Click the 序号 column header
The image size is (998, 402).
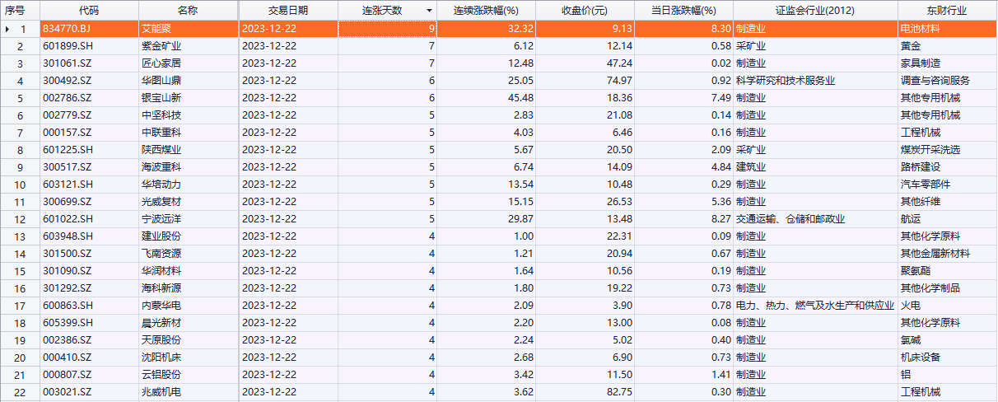coord(20,11)
